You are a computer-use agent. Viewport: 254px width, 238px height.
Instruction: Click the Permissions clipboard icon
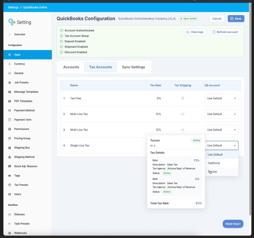[x=10, y=129]
